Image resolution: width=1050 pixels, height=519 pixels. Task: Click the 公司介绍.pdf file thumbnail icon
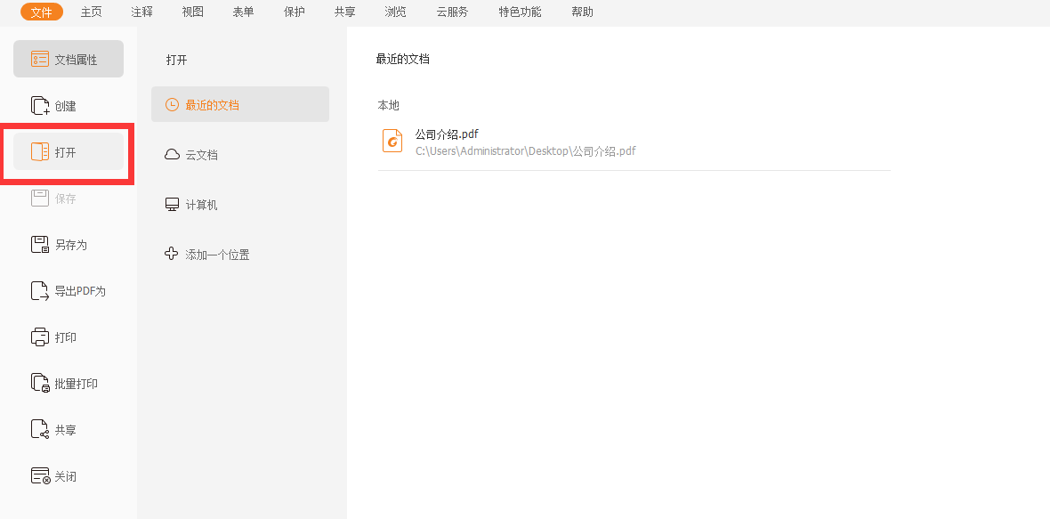click(392, 141)
